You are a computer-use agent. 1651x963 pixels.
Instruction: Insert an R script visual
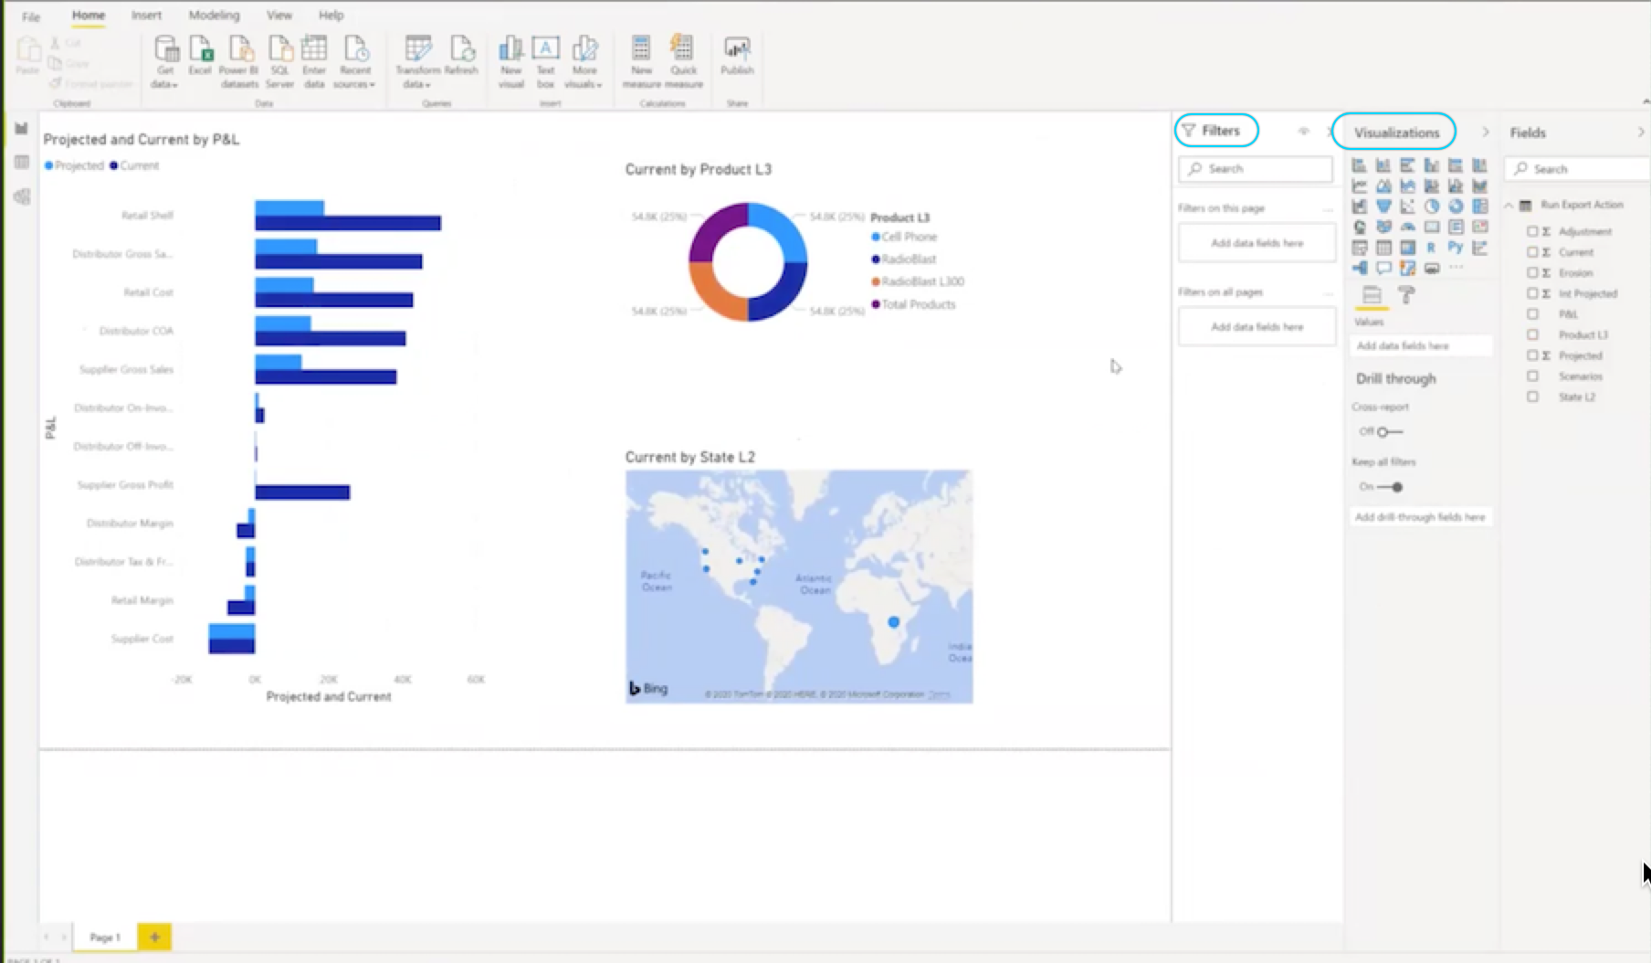point(1432,247)
